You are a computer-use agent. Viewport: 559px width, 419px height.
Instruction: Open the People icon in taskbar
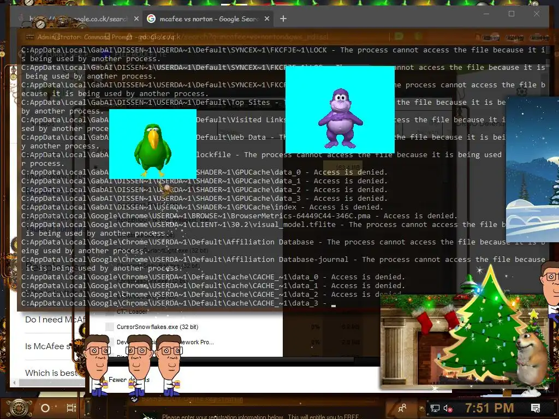402,408
